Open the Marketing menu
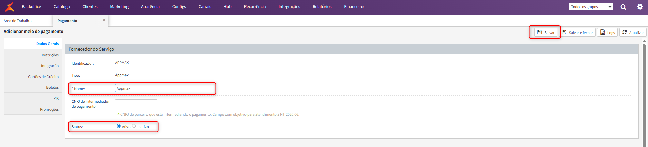Viewport: 648px width, 147px height. point(119,7)
